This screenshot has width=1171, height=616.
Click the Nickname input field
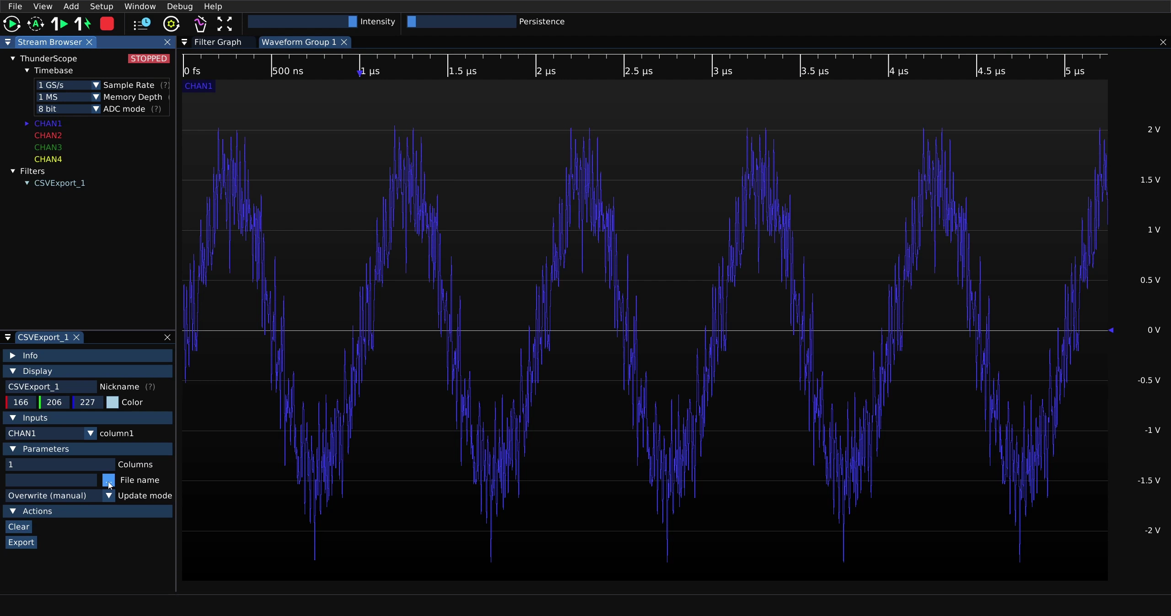tap(51, 387)
